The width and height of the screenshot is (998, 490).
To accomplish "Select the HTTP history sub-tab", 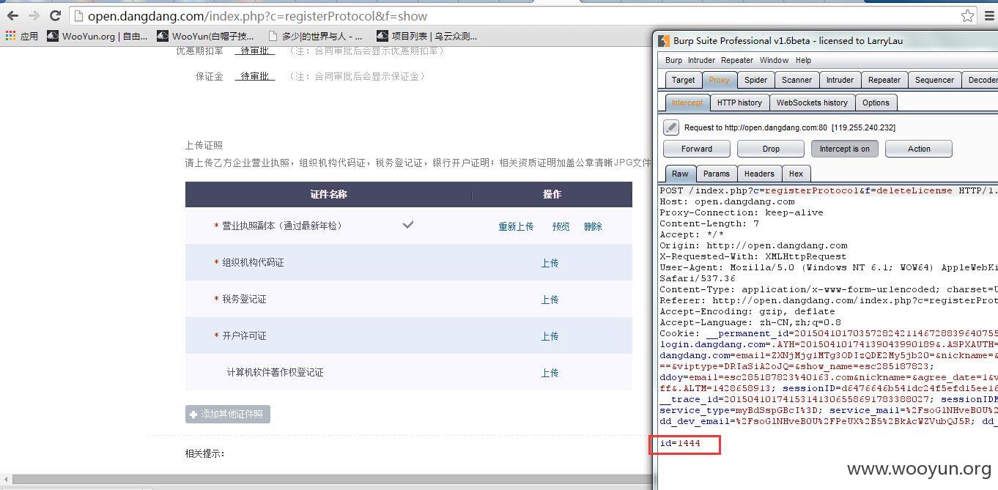I will [x=739, y=103].
